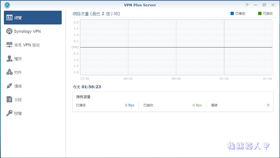This screenshot has width=280, height=158.
Task: Click the 23:56 time axis label
Action: 85,78
